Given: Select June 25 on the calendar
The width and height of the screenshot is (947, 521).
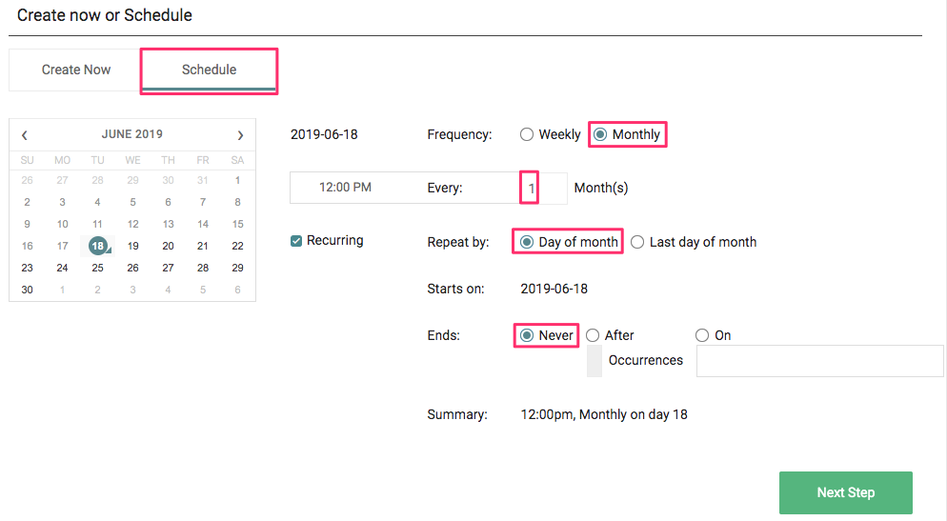Looking at the screenshot, I should 97,268.
